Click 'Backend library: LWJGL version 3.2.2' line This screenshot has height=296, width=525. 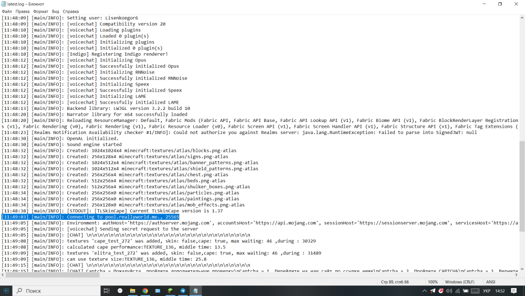[x=96, y=108]
